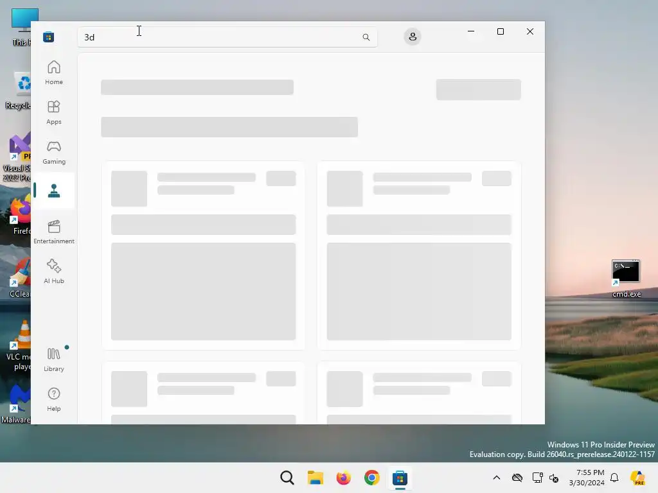The image size is (658, 493).
Task: Show hidden icons chevron in system tray
Action: [497, 478]
